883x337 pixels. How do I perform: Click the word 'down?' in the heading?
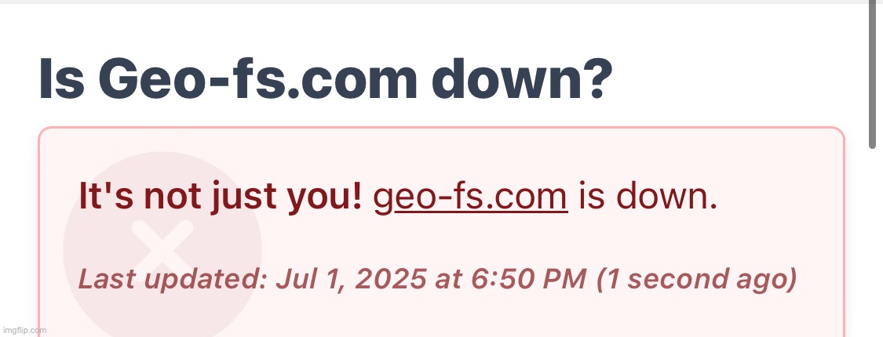tap(525, 80)
